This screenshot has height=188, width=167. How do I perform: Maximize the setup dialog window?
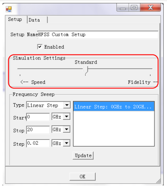pos(134,8)
